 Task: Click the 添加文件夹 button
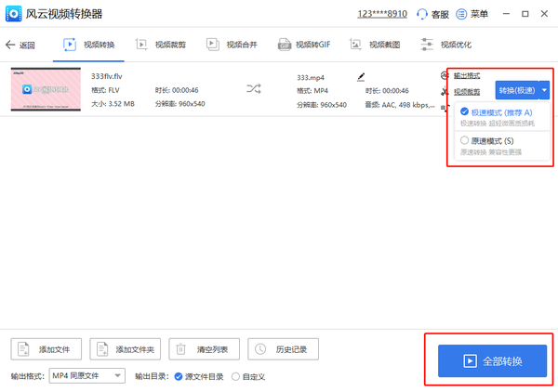(x=126, y=349)
